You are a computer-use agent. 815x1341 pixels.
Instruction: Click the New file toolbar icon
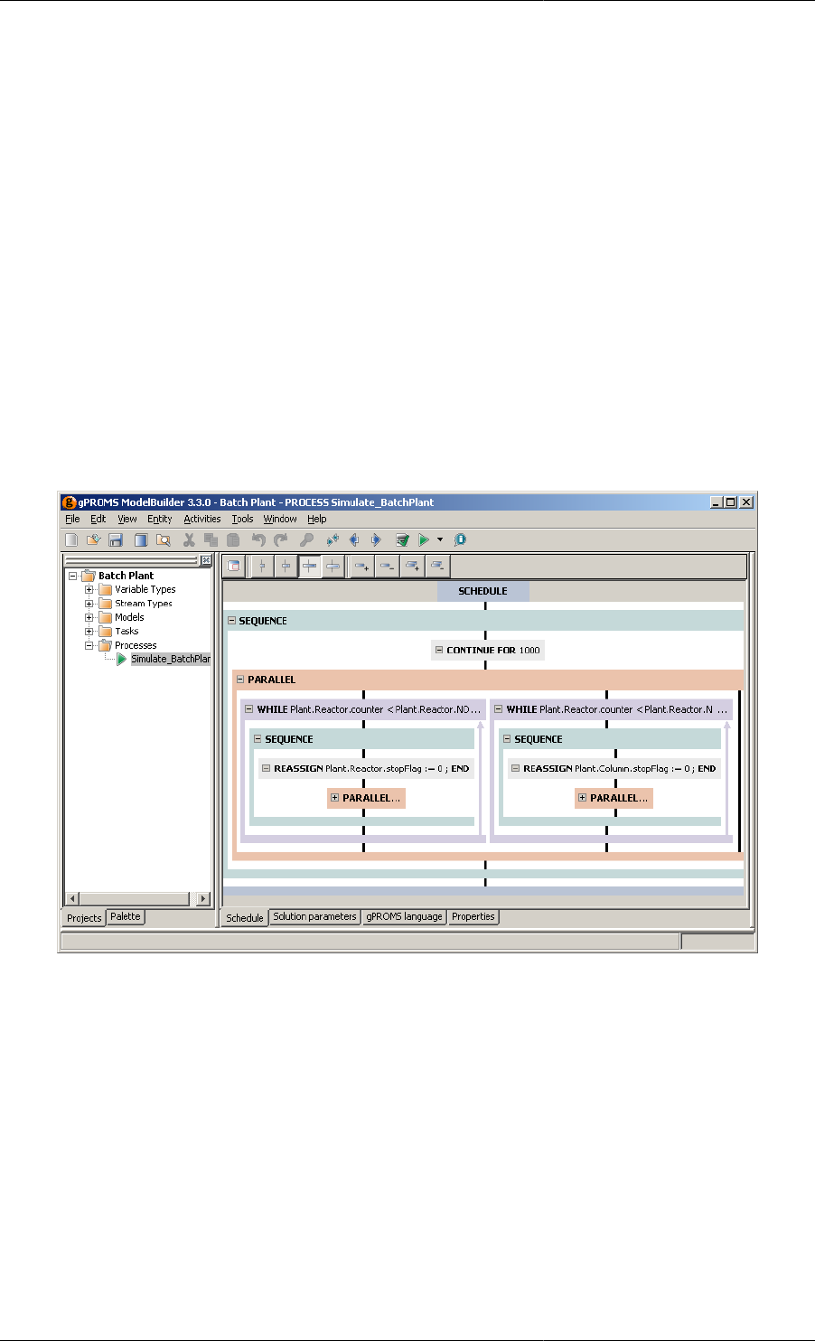tap(71, 540)
